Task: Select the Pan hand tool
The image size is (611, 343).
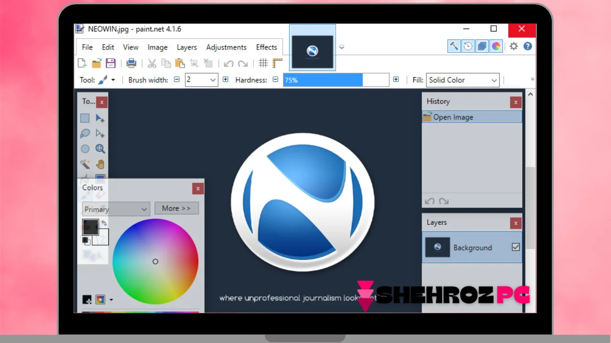Action: click(x=100, y=164)
